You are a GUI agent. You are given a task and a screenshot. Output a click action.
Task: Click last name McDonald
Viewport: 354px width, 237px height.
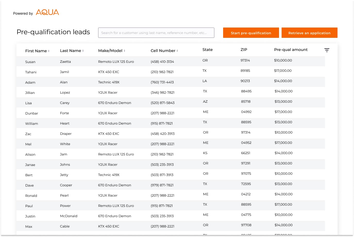tap(69, 216)
